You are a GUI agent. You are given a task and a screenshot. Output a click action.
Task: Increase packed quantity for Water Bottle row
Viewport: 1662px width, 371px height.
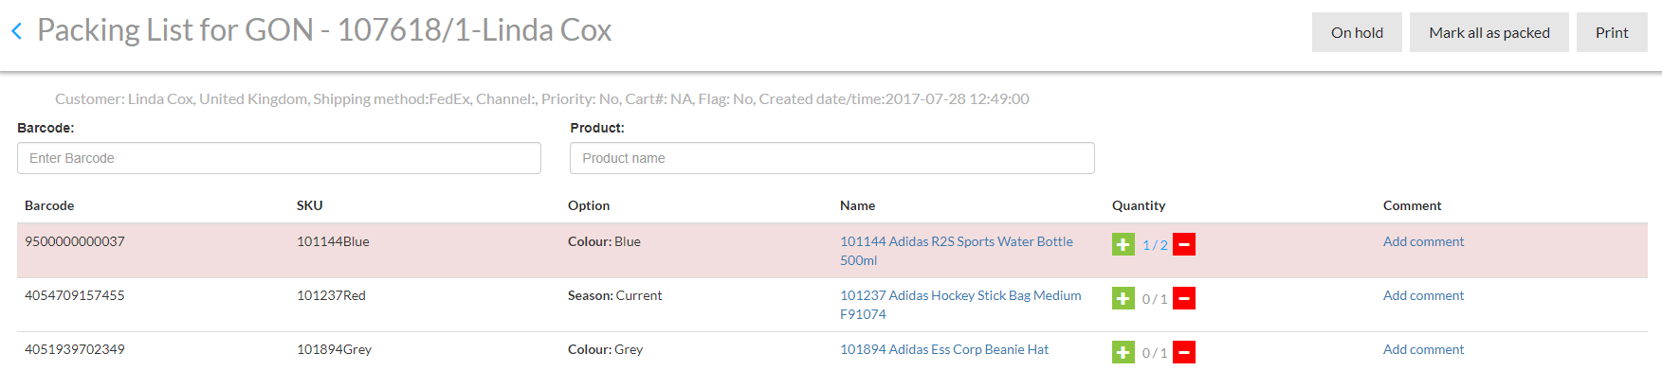[x=1123, y=244]
